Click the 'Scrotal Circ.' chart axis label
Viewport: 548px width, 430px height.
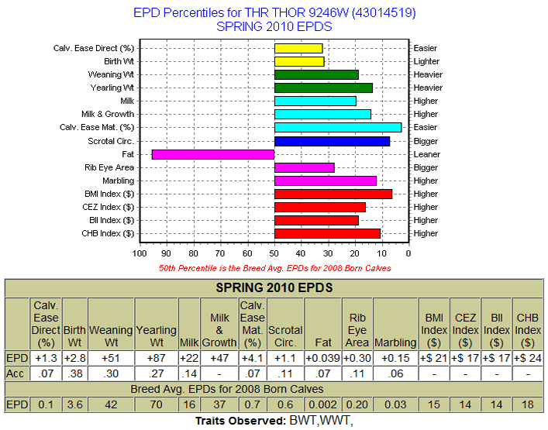click(111, 142)
